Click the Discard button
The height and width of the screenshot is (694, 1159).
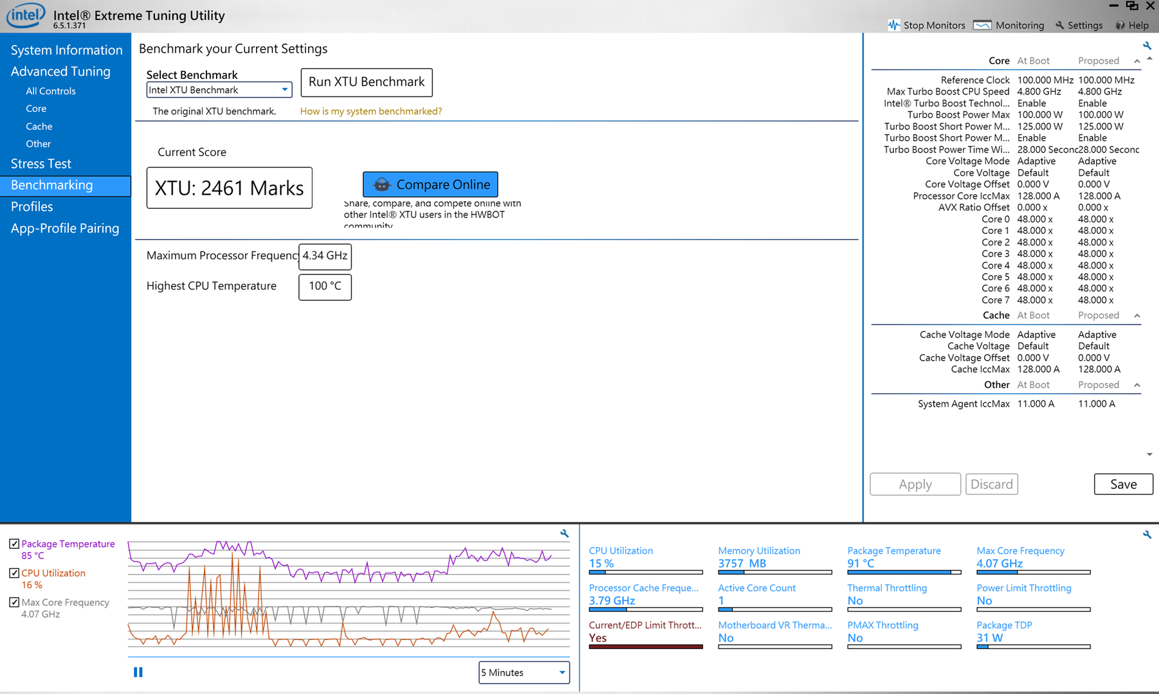tap(991, 485)
